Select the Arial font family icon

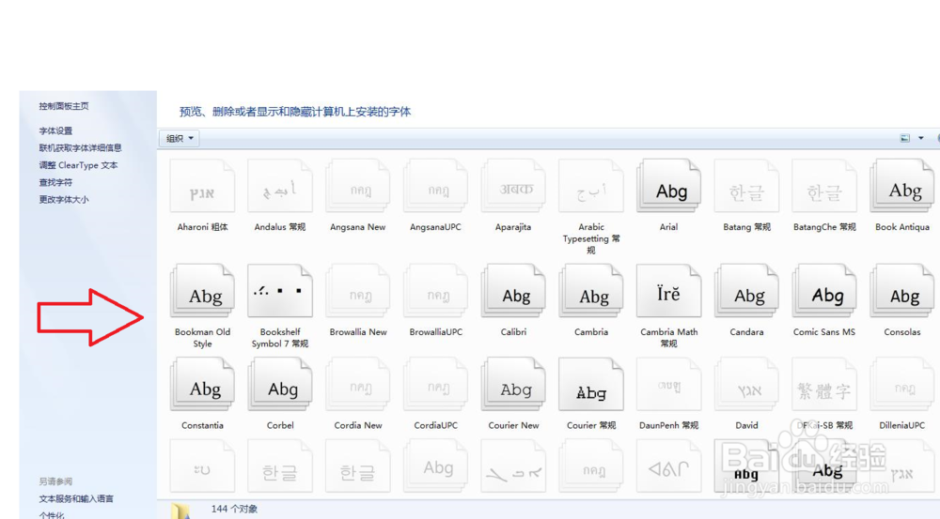(x=669, y=186)
